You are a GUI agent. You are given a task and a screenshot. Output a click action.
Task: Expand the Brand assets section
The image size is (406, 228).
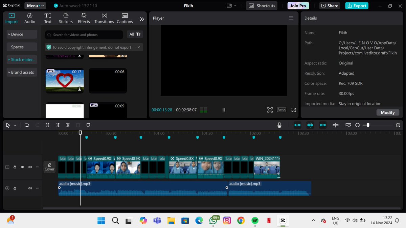click(x=22, y=72)
